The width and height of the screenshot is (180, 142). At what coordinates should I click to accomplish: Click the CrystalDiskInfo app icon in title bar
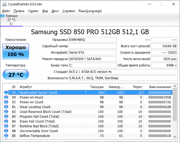point(5,4)
